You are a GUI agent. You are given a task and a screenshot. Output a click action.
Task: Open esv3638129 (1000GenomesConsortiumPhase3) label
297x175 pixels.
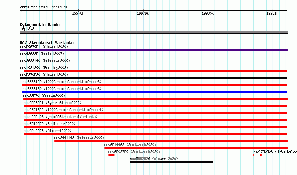pyautogui.click(x=61, y=82)
